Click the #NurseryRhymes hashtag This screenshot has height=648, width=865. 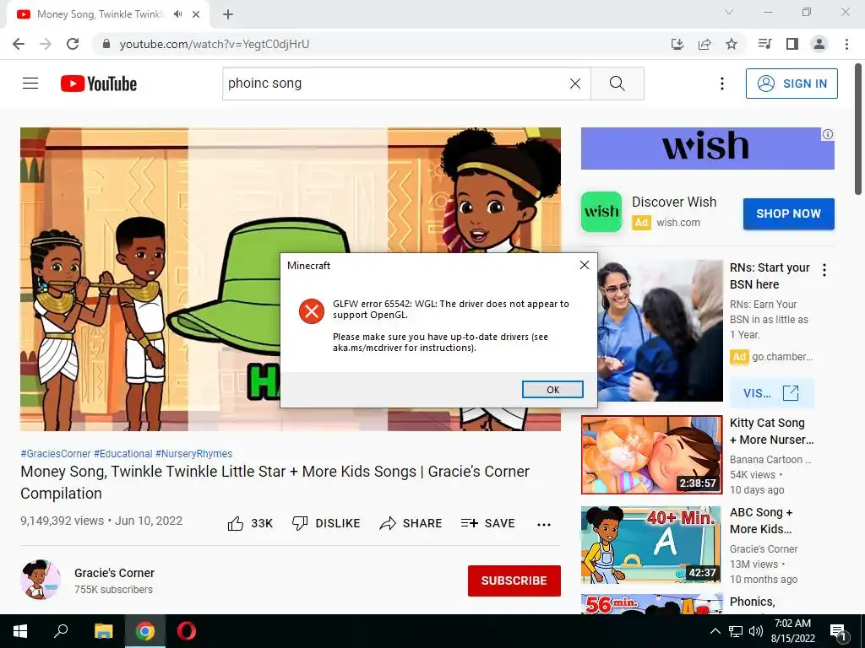pos(193,453)
